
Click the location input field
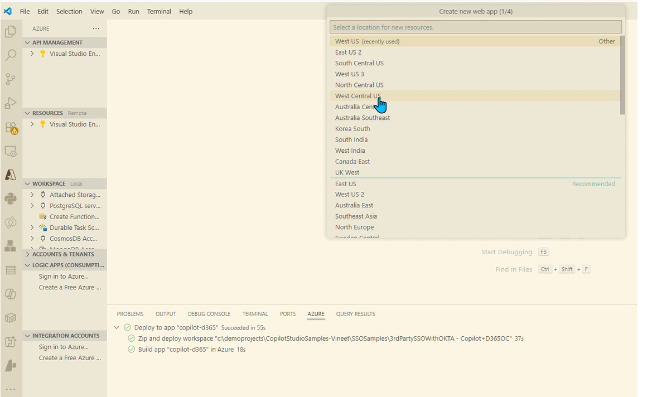[x=475, y=26]
